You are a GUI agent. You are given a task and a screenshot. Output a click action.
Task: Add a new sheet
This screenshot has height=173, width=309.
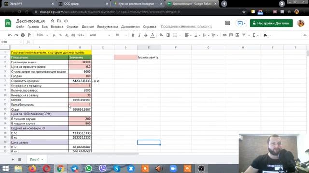(x=13, y=159)
